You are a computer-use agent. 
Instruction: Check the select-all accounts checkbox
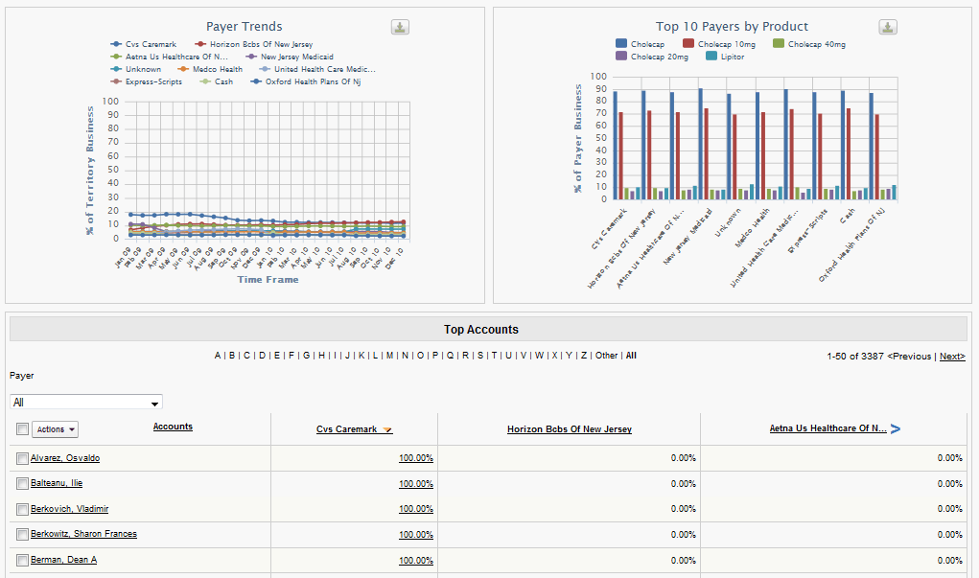[22, 429]
